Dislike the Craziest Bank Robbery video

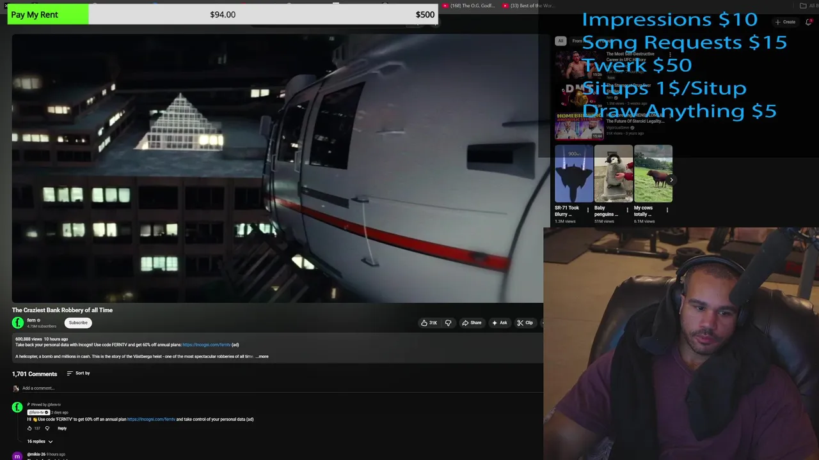click(x=448, y=323)
